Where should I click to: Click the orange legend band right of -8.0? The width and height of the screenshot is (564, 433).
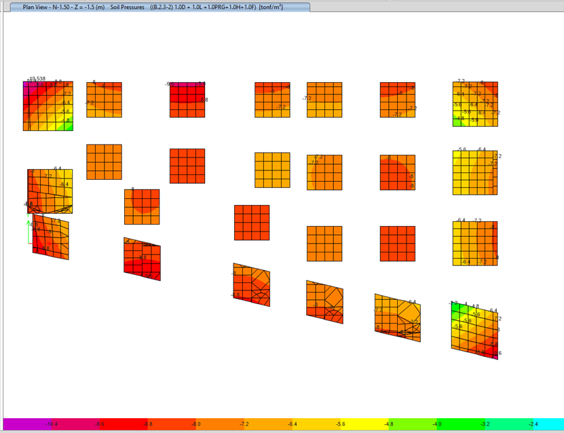pos(220,423)
